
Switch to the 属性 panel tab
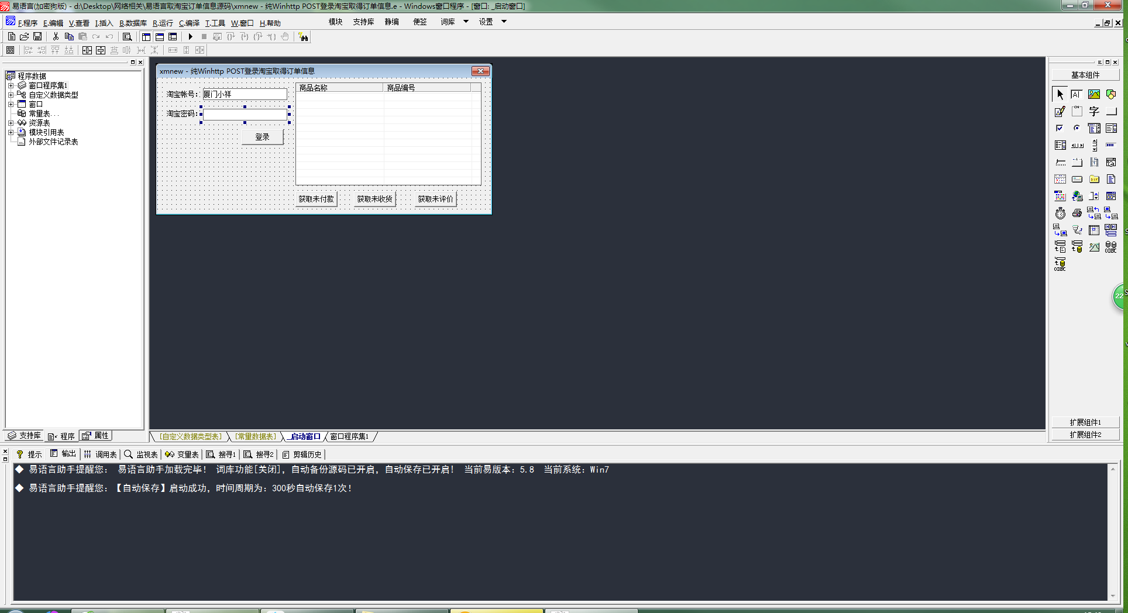(95, 436)
